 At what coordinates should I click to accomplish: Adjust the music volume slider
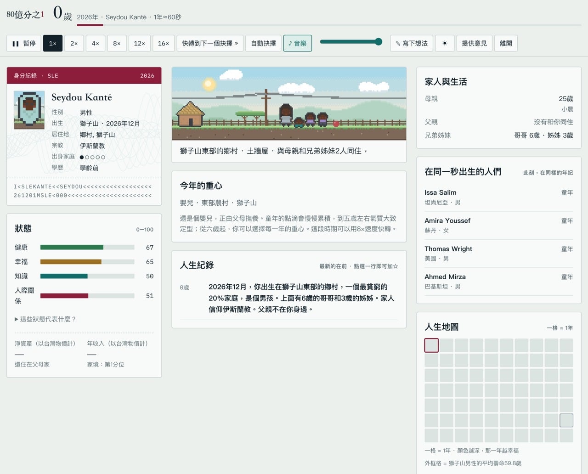[x=351, y=42]
